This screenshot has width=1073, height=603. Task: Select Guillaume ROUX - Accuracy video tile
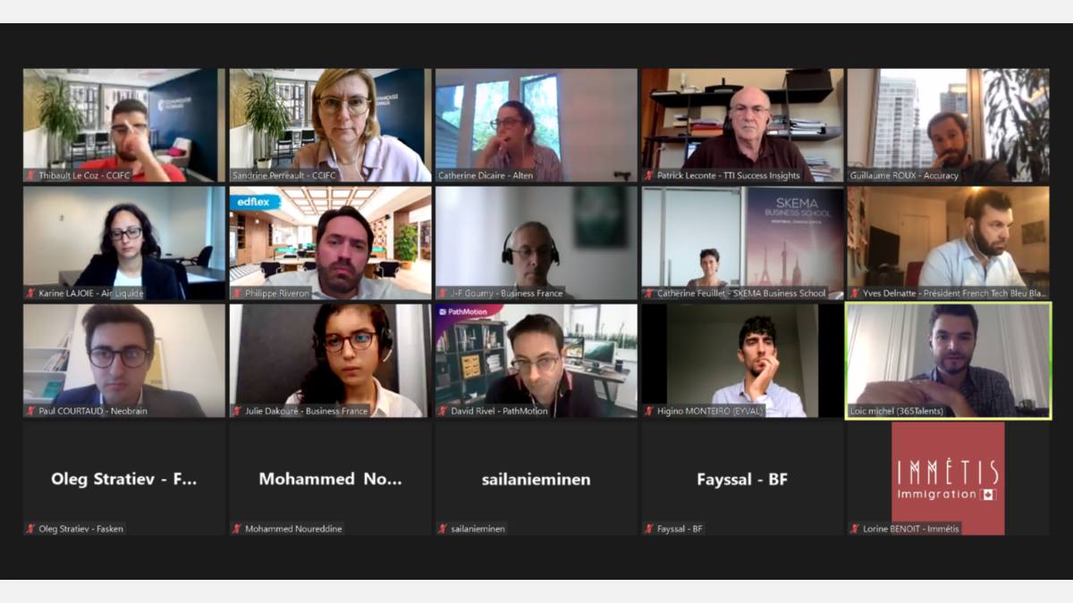tap(949, 125)
